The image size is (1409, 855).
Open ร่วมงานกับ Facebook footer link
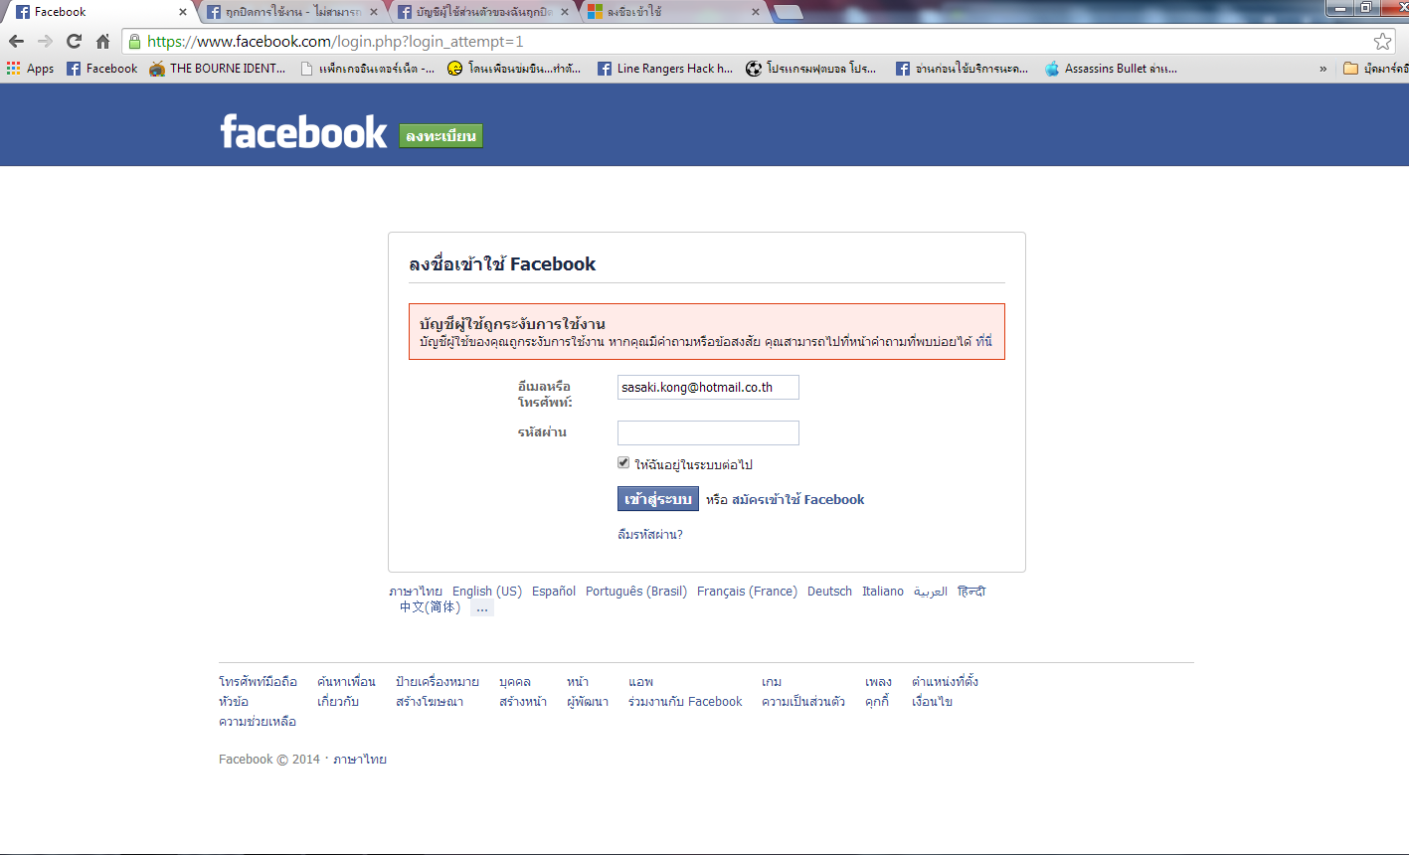[x=685, y=702]
